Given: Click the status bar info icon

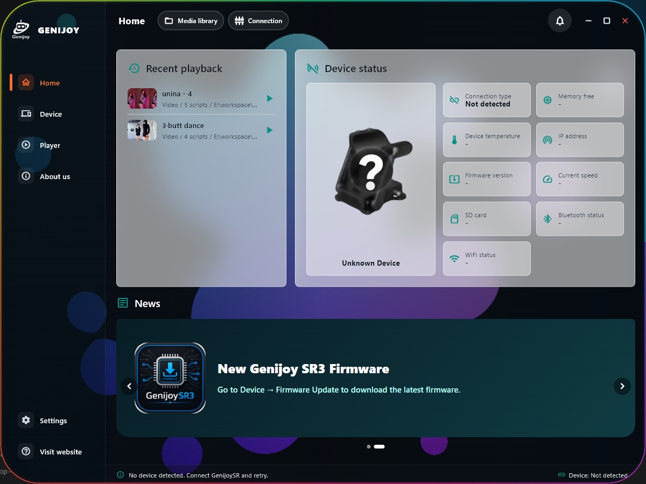Looking at the screenshot, I should [121, 475].
